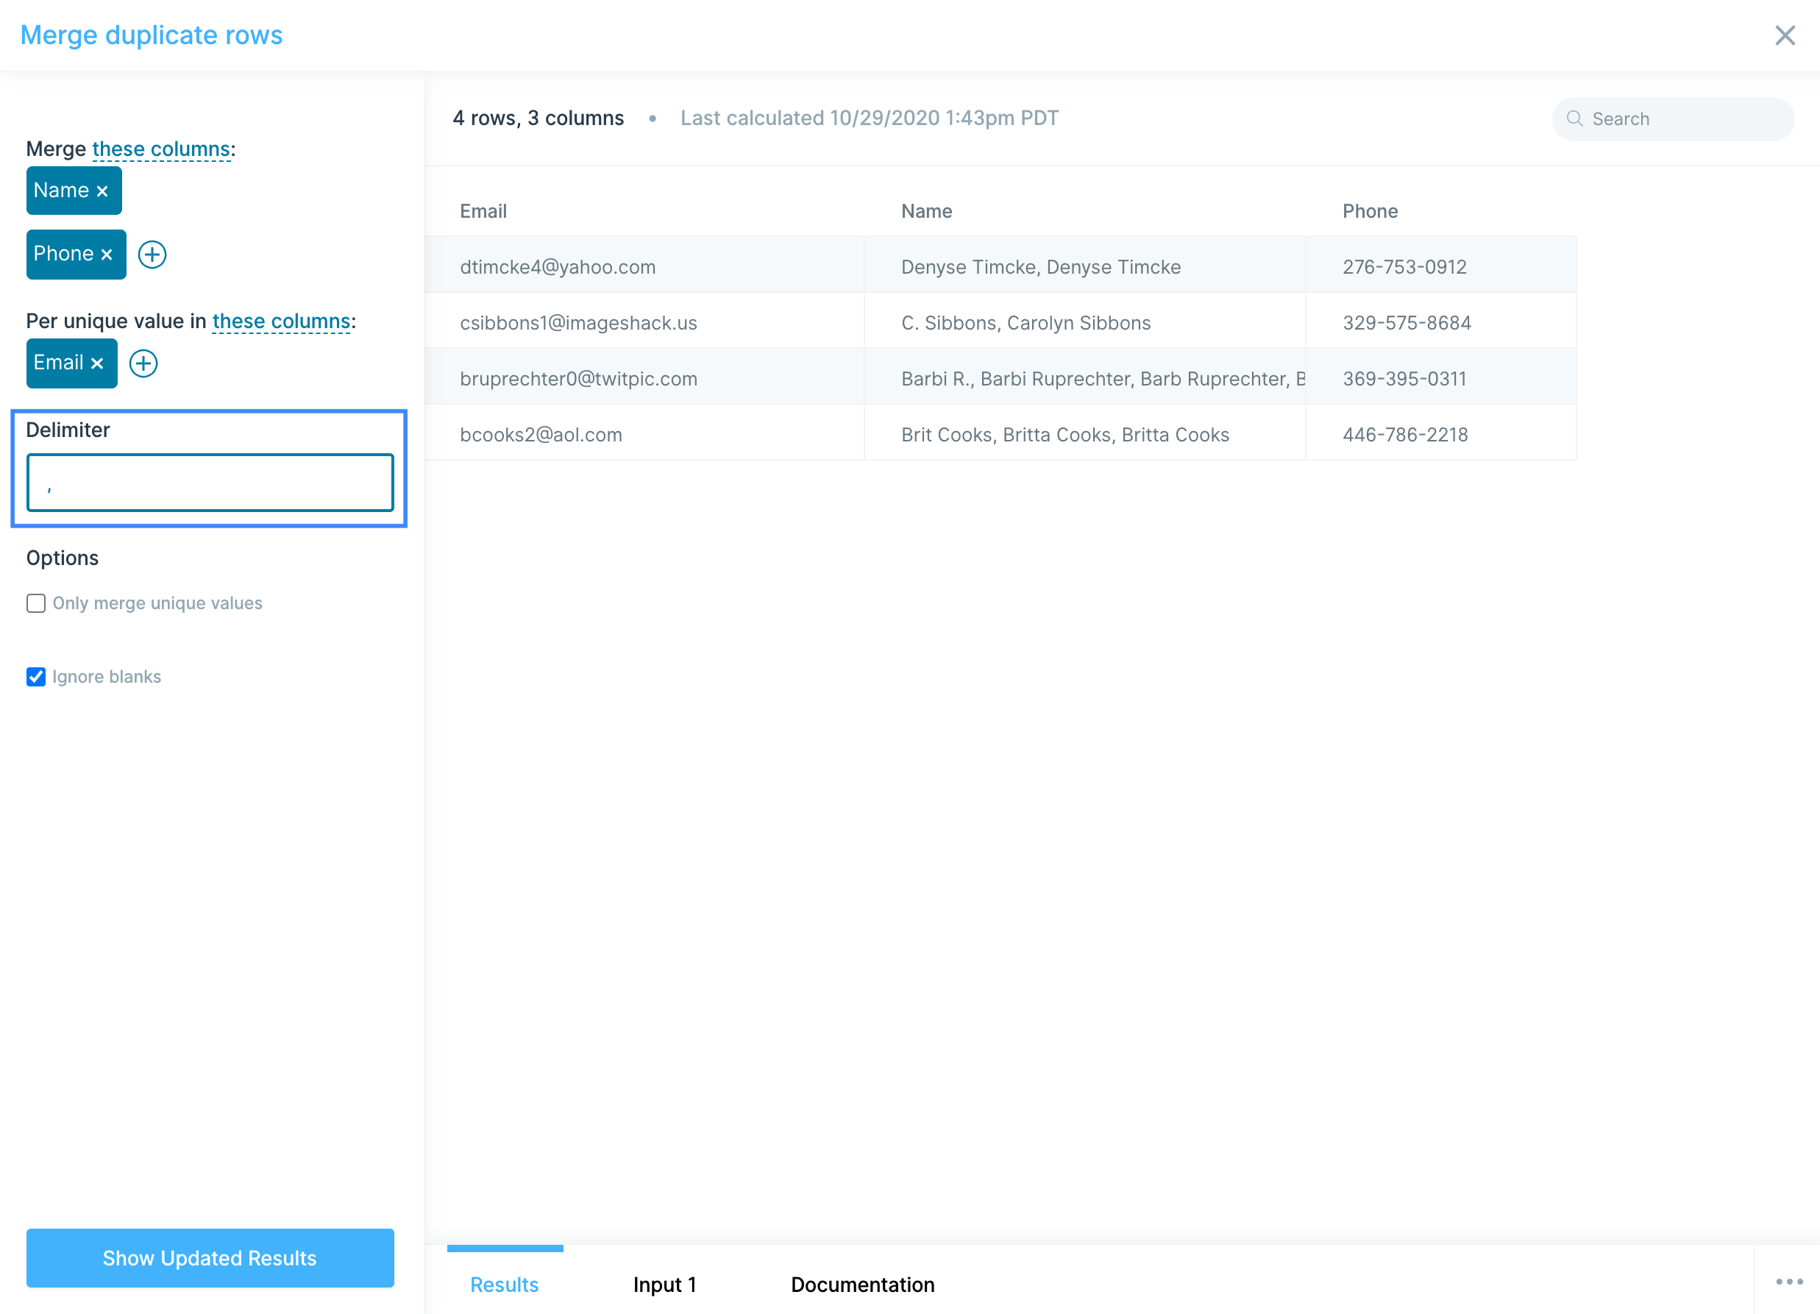Image resolution: width=1820 pixels, height=1314 pixels.
Task: Click 'these columns' link for unique values
Action: coord(281,321)
